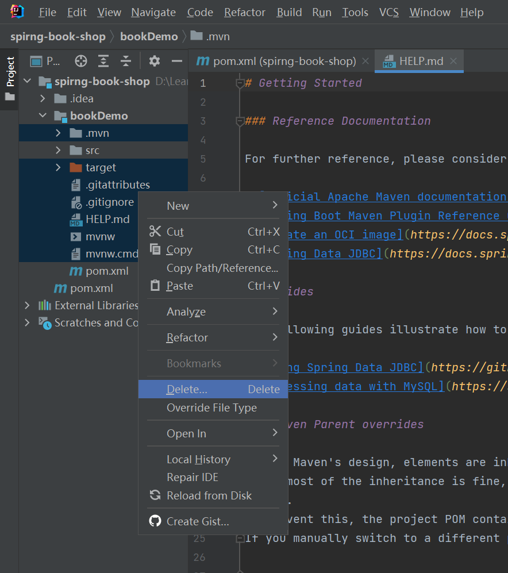Viewport: 508px width, 573px height.
Task: Click the Collapse All icon in Project toolbar
Action: click(126, 61)
